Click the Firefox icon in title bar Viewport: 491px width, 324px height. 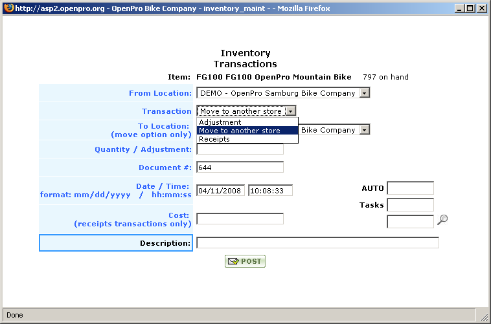tap(8, 8)
